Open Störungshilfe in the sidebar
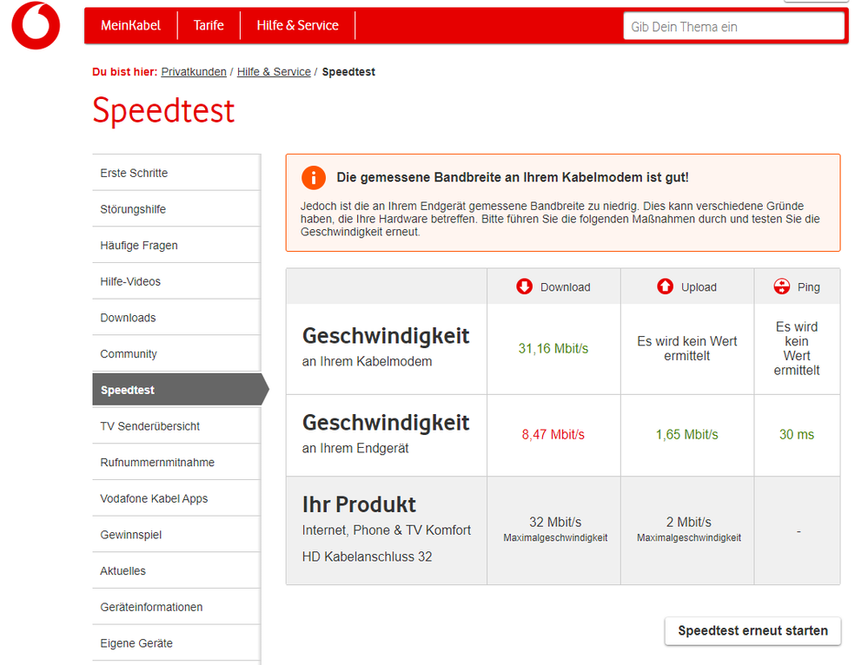868x665 pixels. (176, 209)
